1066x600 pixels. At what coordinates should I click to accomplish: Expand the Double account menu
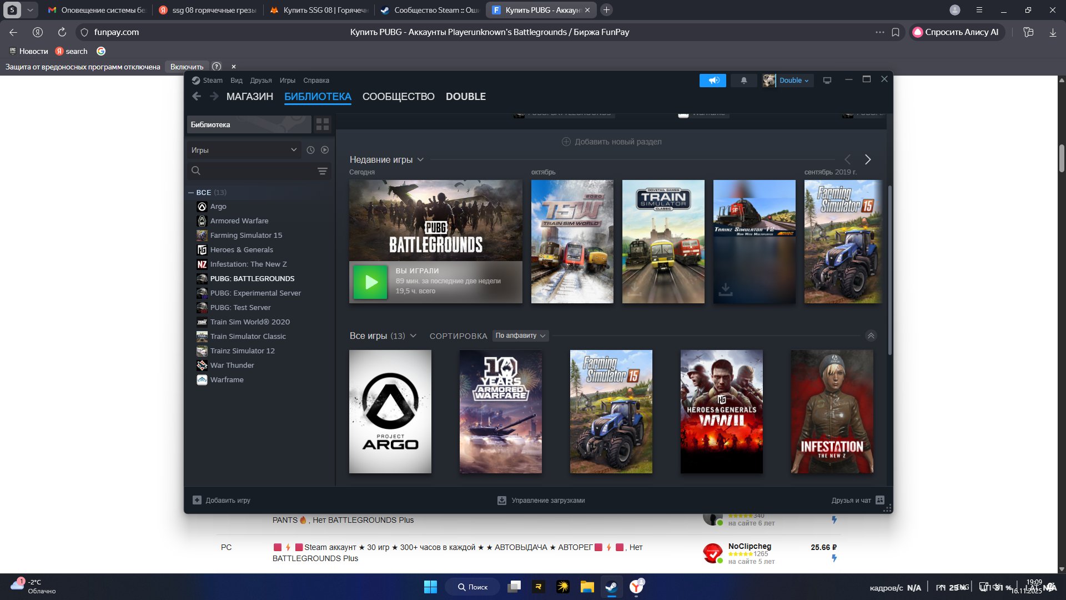794,81
